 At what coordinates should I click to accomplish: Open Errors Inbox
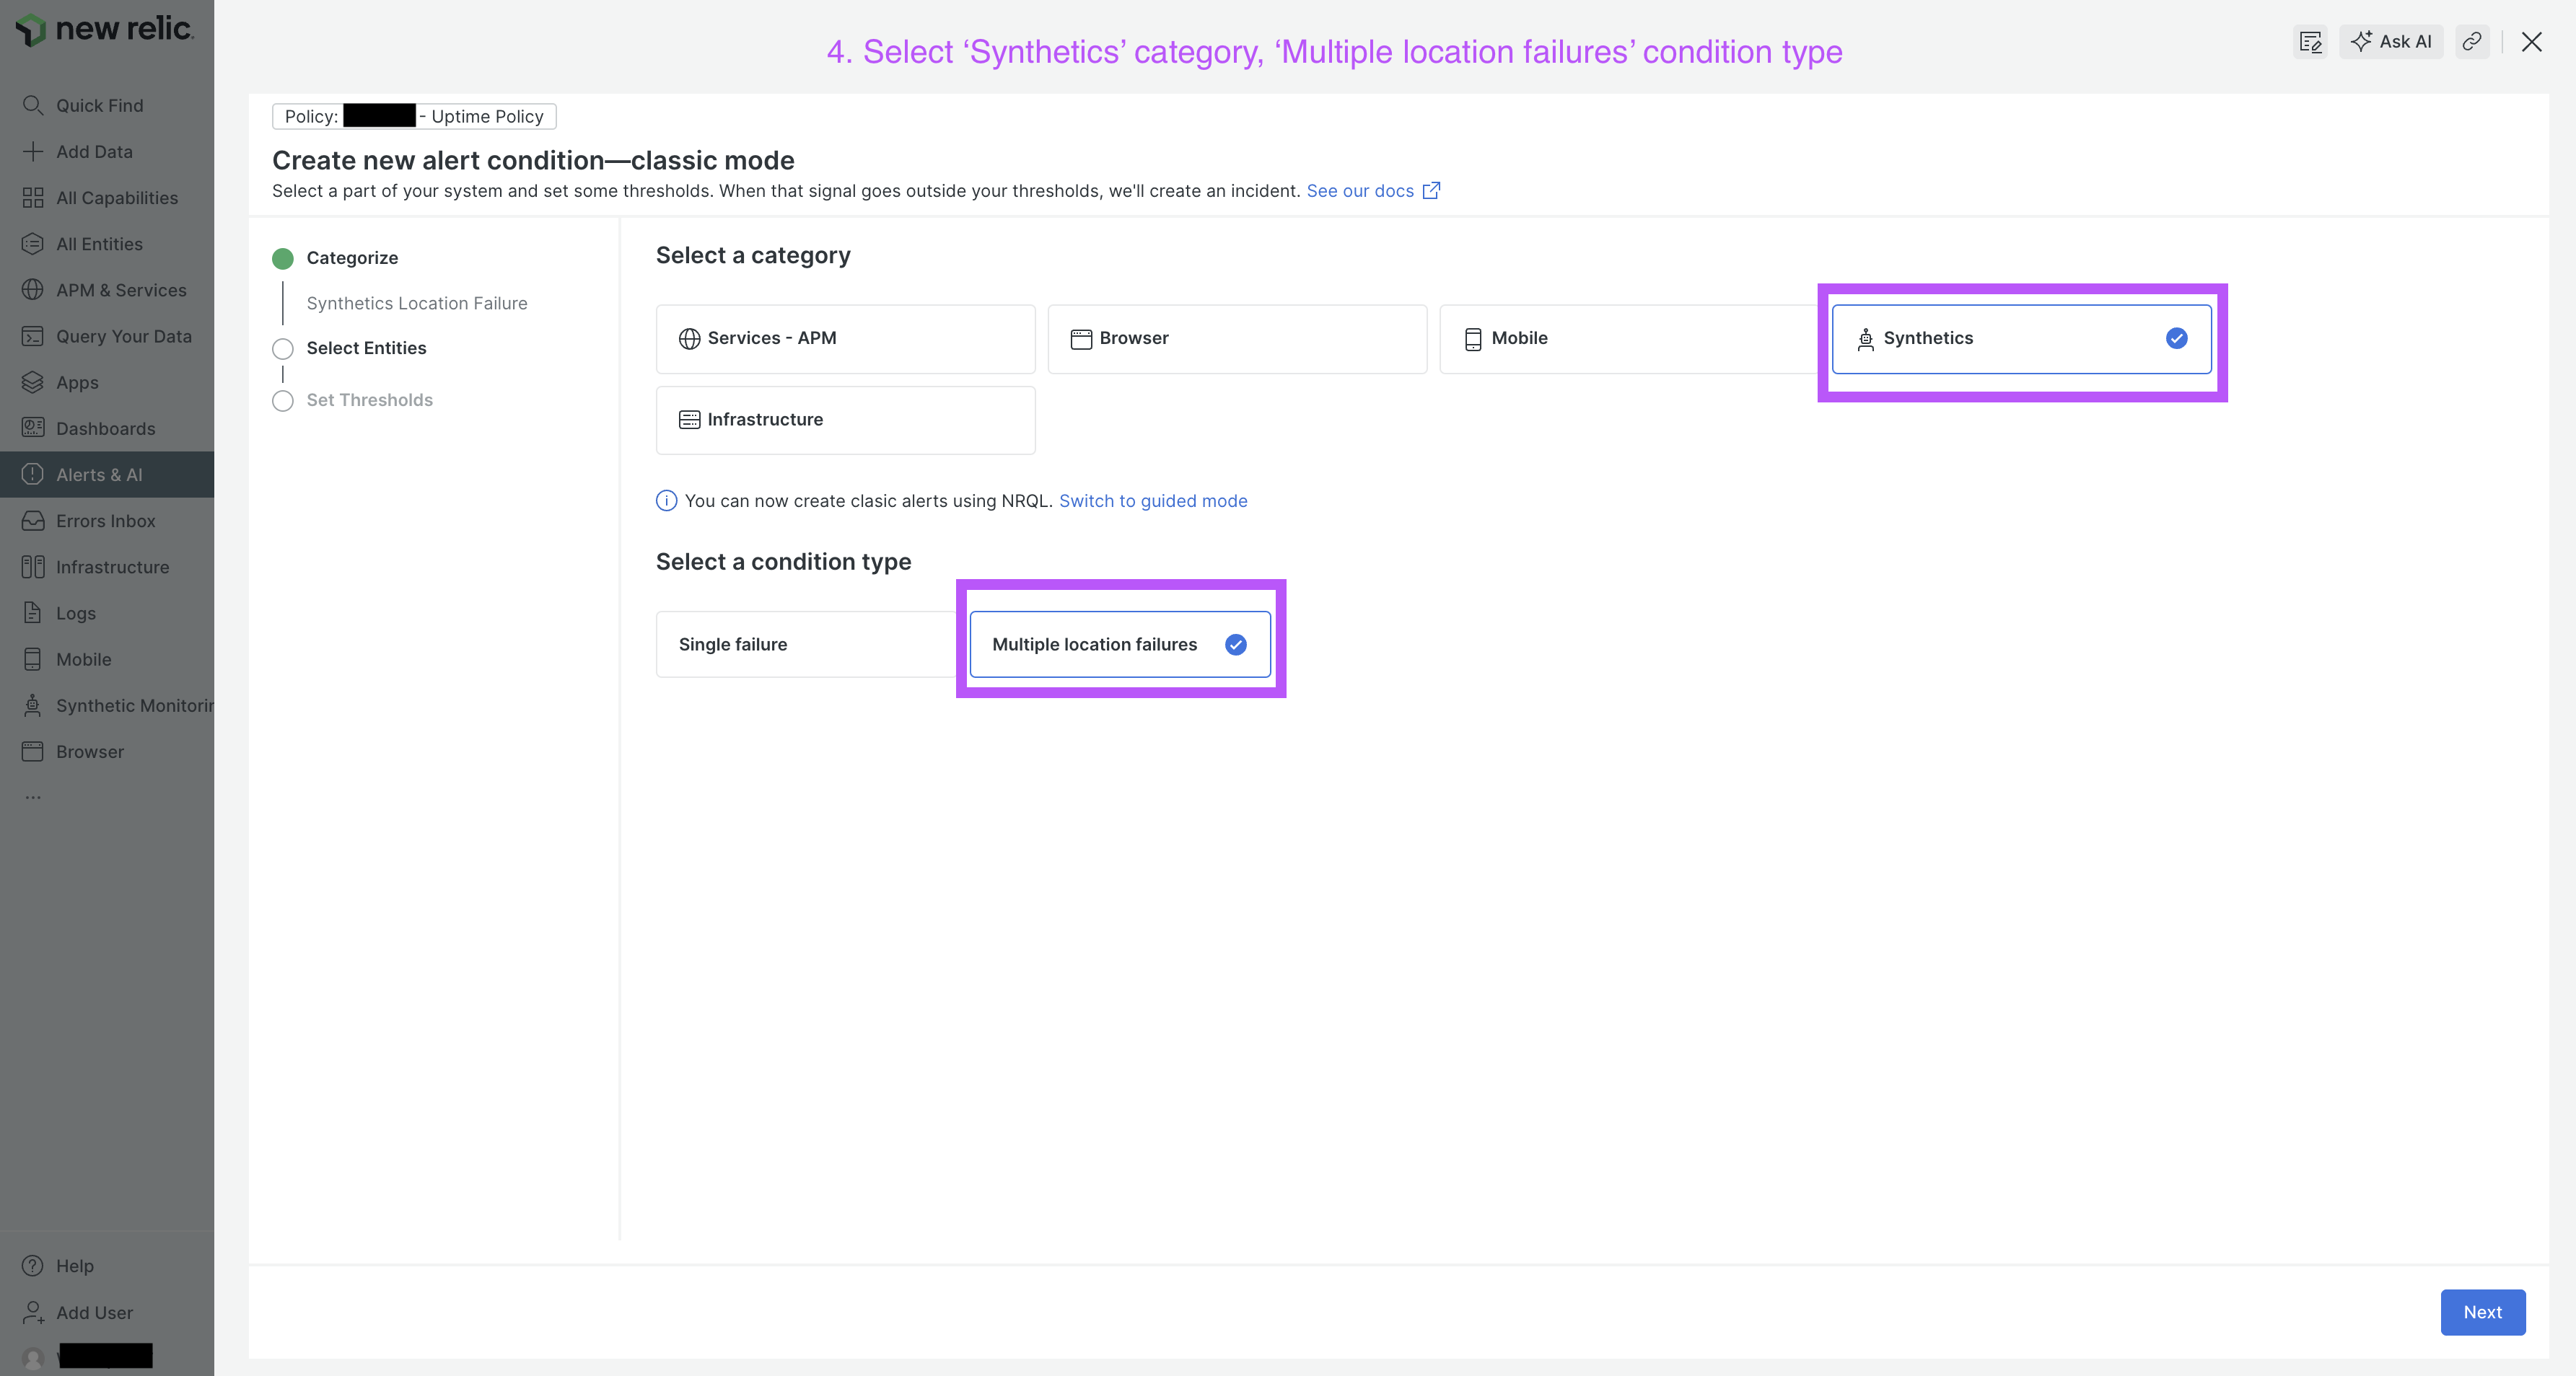105,521
